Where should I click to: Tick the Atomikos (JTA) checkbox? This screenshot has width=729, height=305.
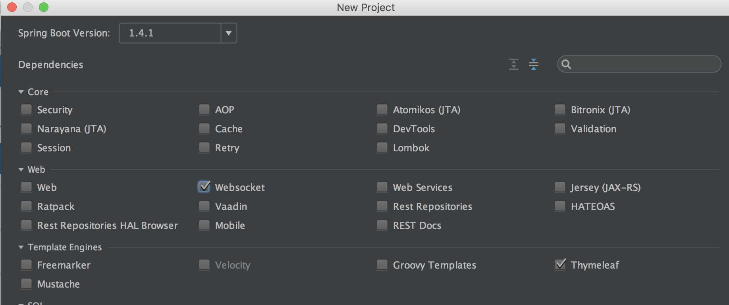coord(382,109)
